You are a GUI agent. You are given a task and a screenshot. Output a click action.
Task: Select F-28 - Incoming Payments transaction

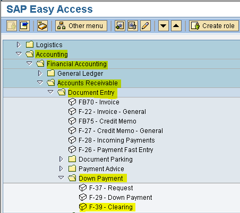click(x=117, y=140)
